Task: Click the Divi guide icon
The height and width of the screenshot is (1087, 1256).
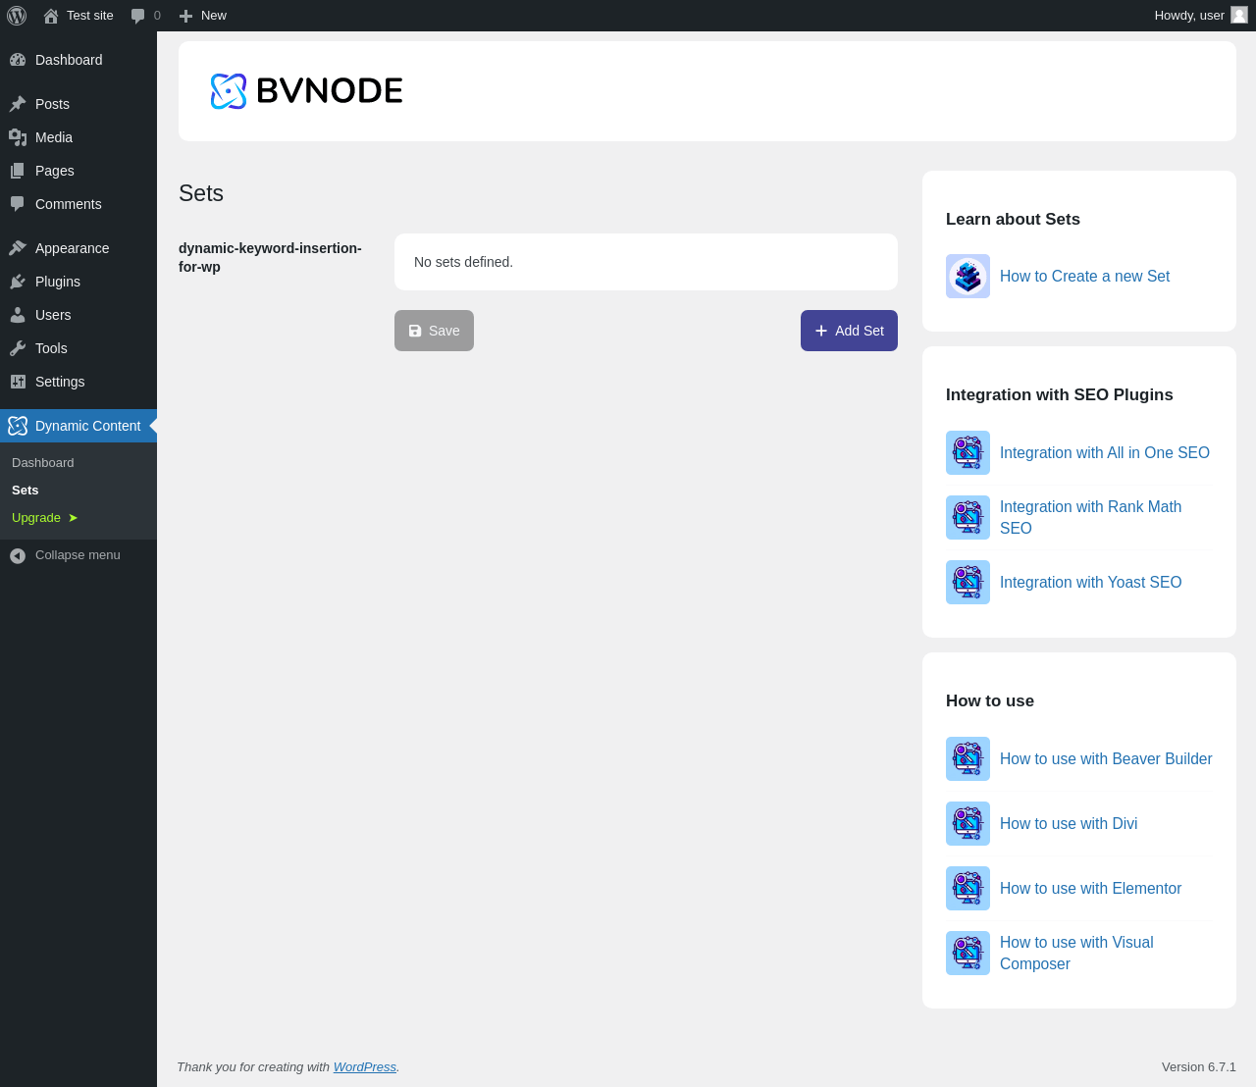Action: point(968,823)
